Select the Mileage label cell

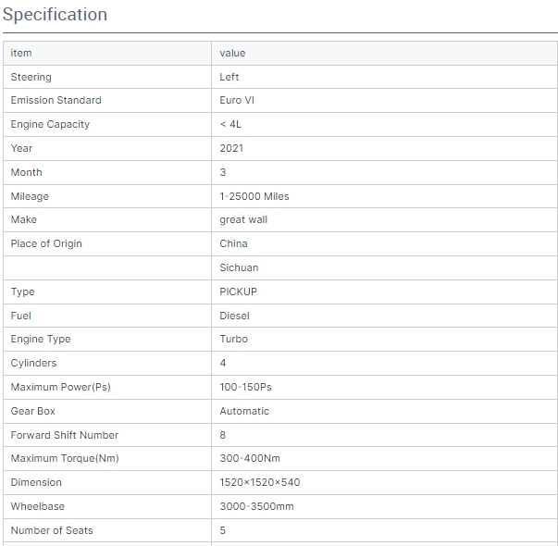[x=30, y=196]
